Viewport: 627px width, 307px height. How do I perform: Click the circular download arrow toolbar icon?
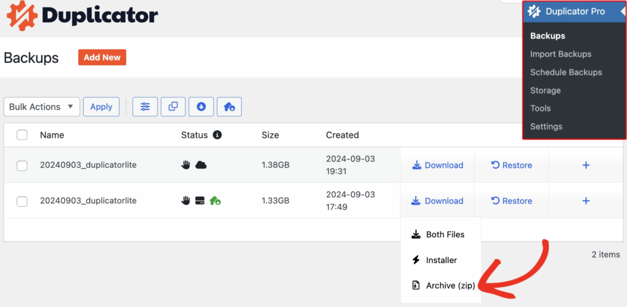coord(201,106)
